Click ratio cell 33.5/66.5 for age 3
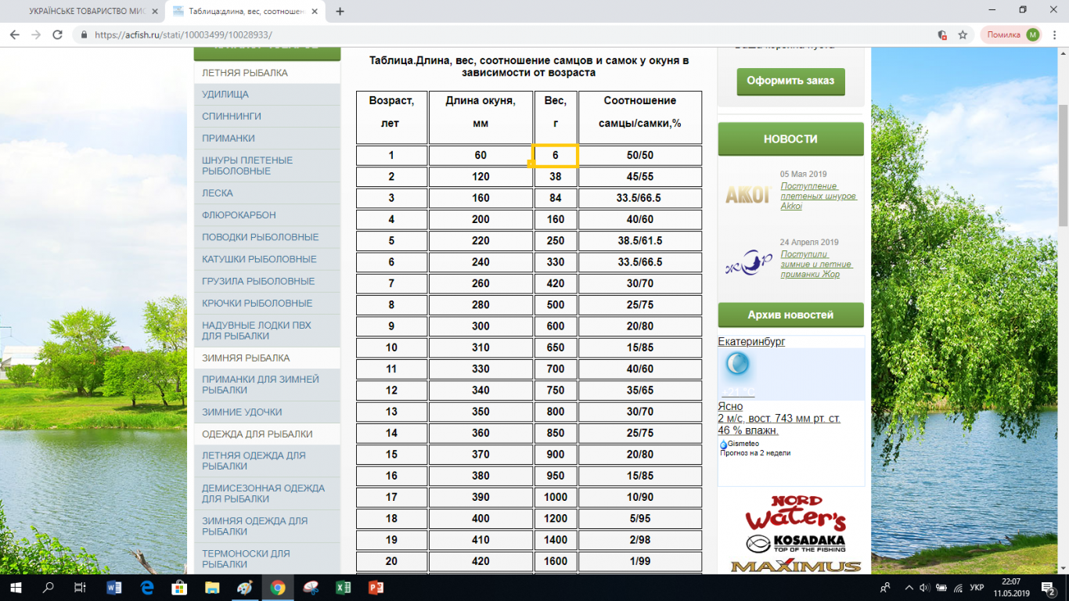 tap(640, 198)
